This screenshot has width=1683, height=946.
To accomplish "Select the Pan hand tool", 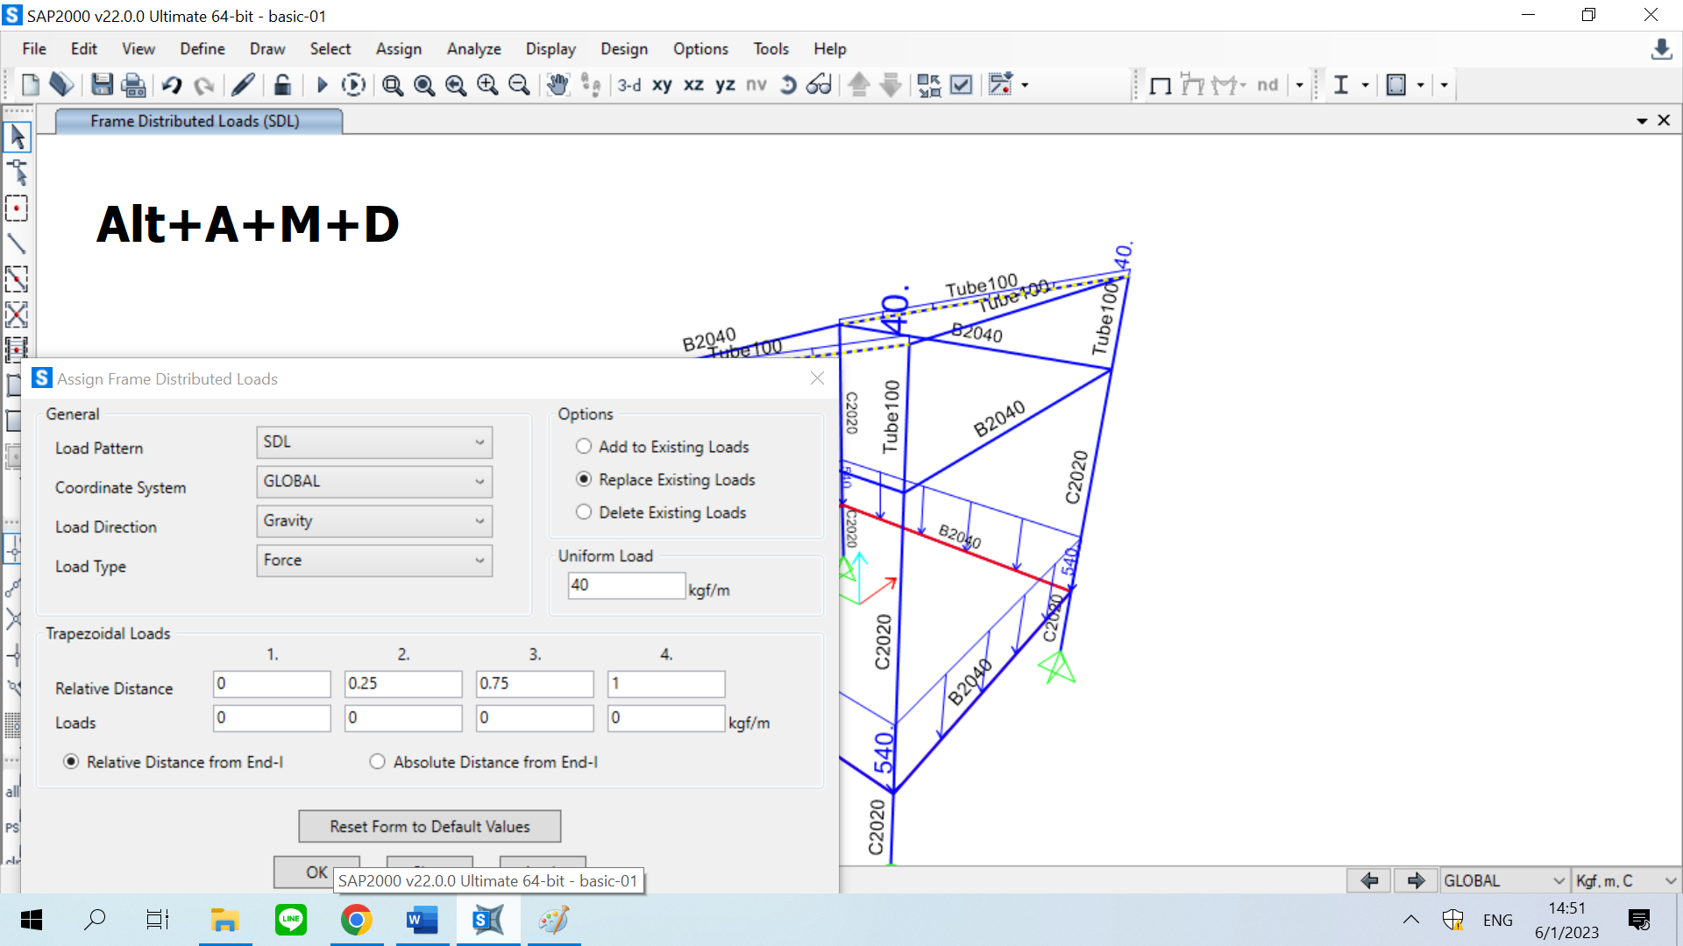I will tap(557, 85).
